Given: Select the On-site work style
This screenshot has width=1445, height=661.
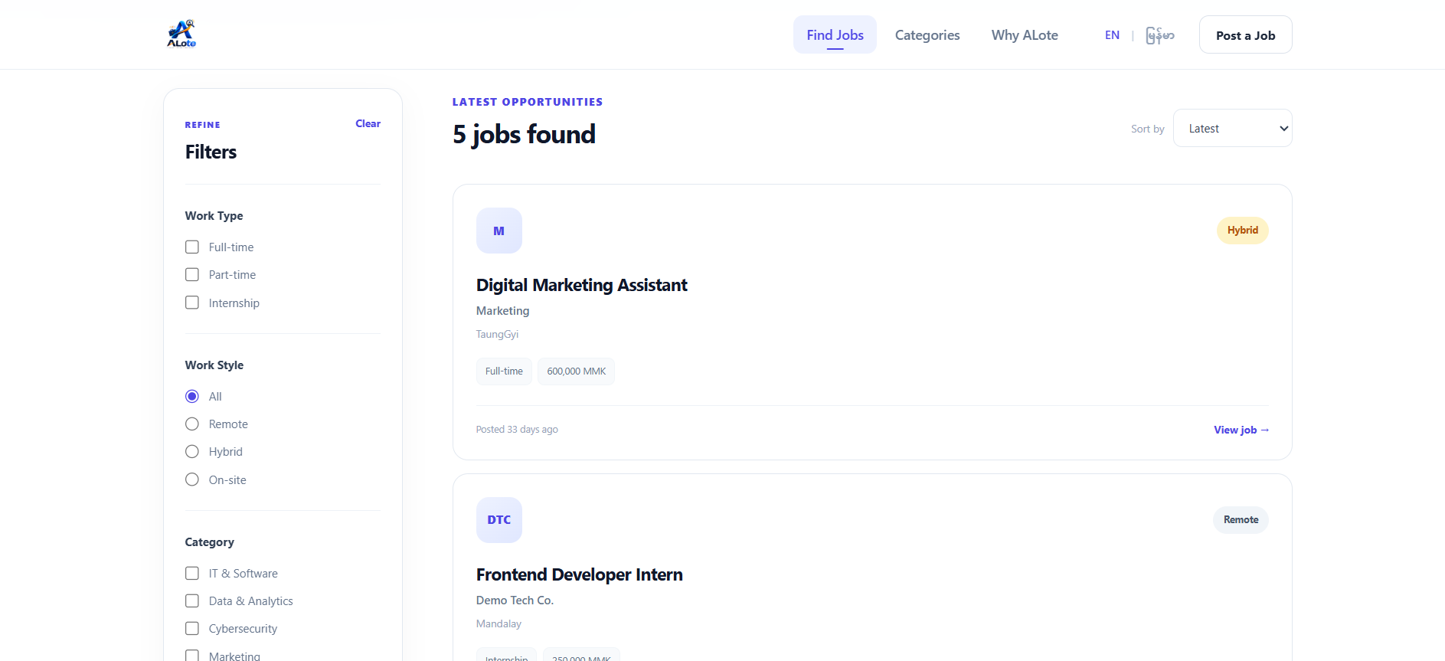Looking at the screenshot, I should [192, 480].
